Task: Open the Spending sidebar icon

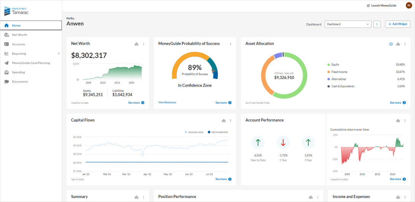Action: click(6, 72)
